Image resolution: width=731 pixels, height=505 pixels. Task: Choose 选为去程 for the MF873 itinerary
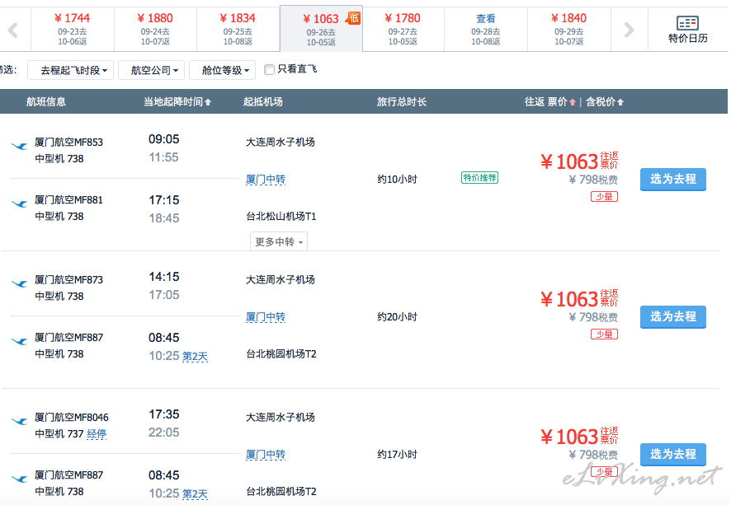pos(672,317)
